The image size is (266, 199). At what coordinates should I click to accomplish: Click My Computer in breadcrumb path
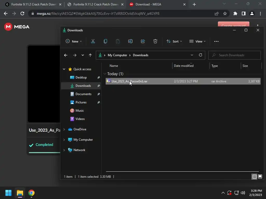point(117,55)
